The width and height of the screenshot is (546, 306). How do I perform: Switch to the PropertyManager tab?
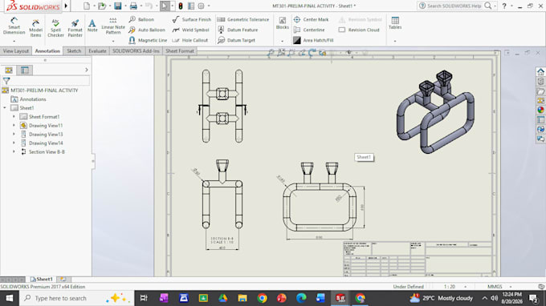[25, 70]
